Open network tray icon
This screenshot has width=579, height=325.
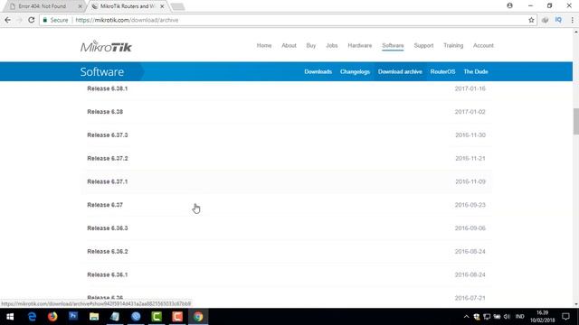click(x=487, y=317)
